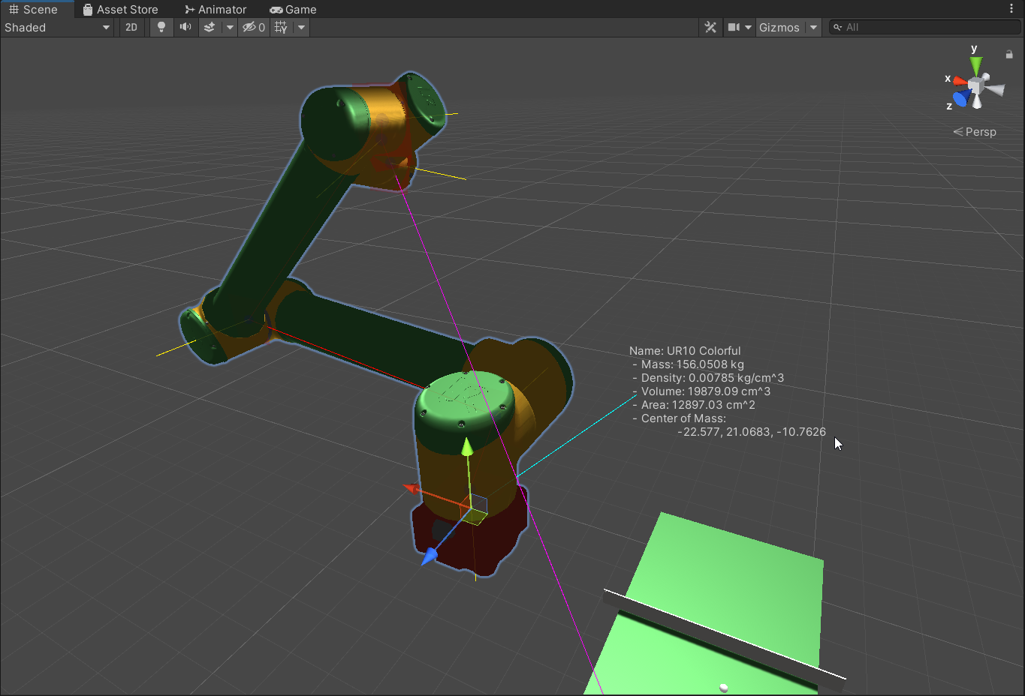Open the three-dot scene view options menu
Image resolution: width=1025 pixels, height=696 pixels.
click(x=1011, y=9)
